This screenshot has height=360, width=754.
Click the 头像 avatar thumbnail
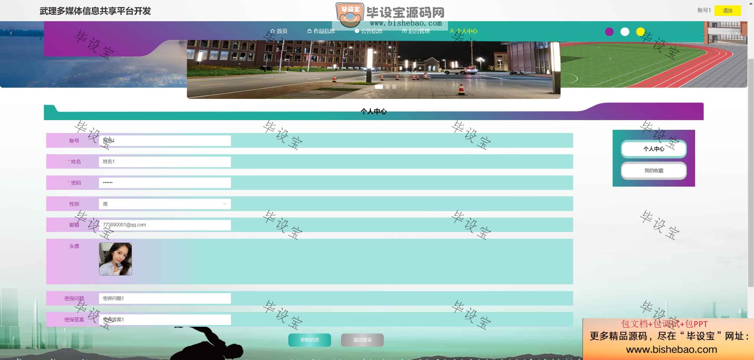click(115, 259)
